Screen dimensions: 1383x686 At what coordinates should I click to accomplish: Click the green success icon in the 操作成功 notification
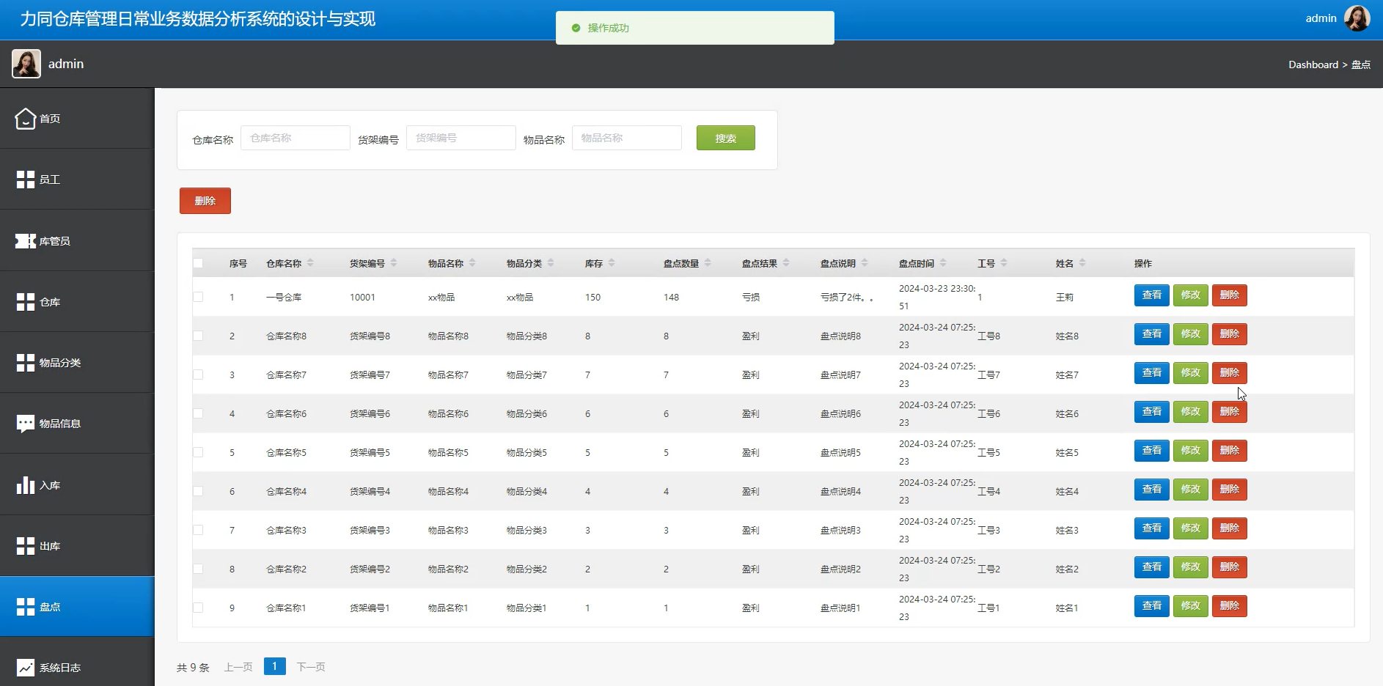pos(576,28)
